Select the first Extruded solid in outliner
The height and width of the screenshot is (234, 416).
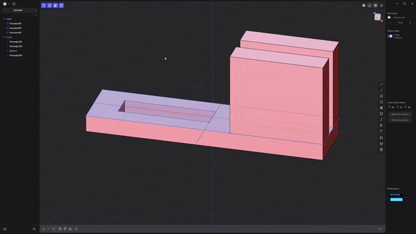[x=16, y=23]
